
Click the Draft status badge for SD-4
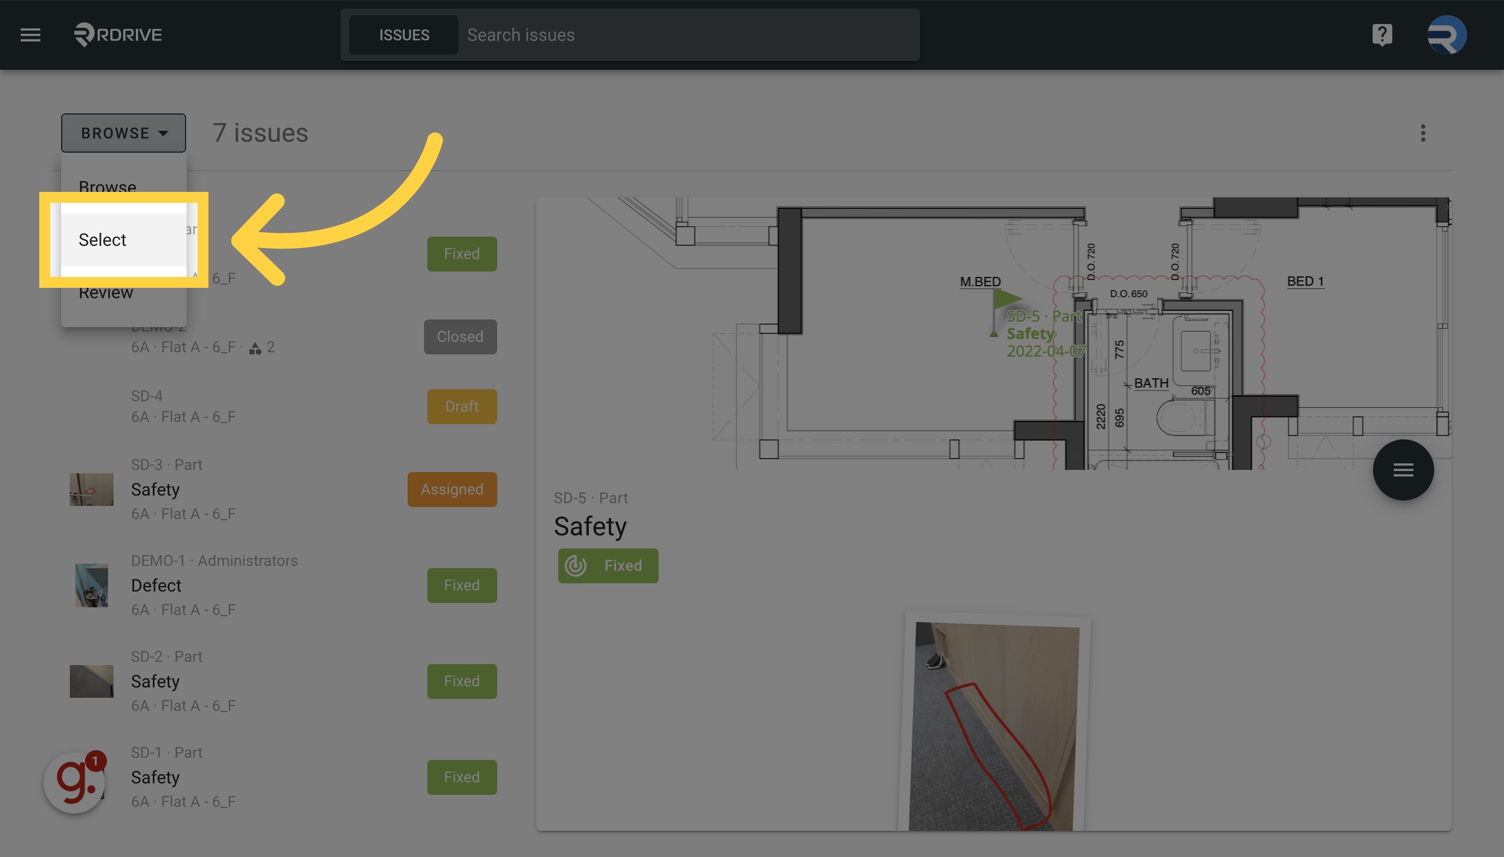coord(462,407)
